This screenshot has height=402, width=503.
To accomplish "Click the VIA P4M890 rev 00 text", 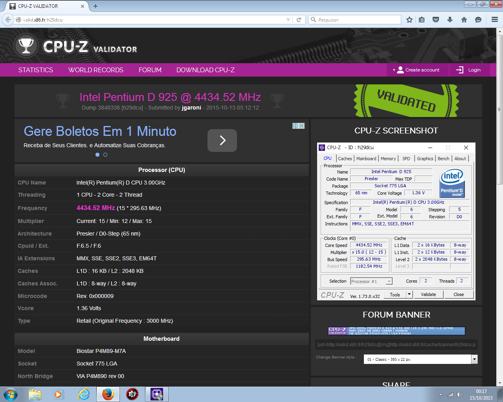I will [x=100, y=376].
